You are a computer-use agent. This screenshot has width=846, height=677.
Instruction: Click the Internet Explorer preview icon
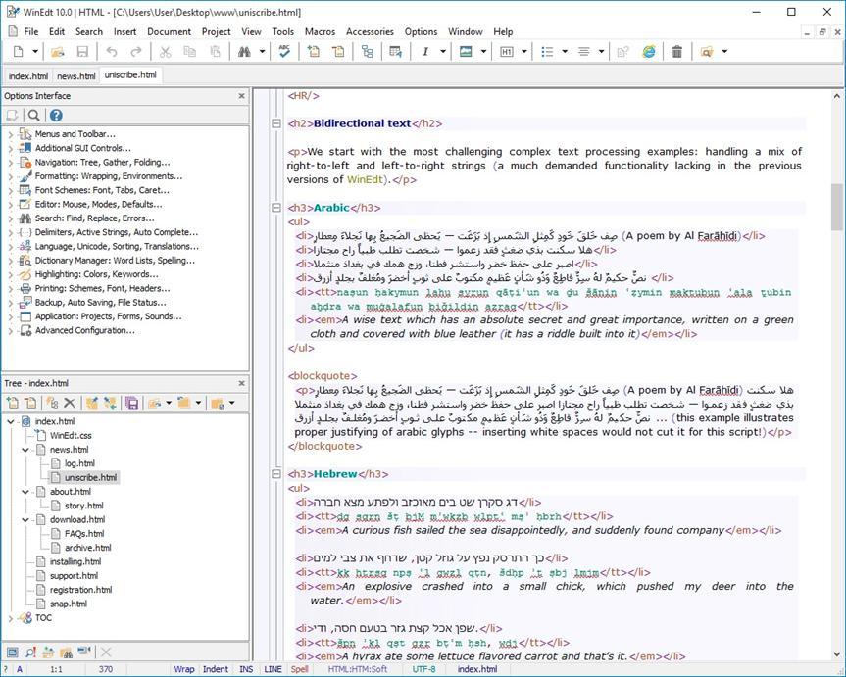(x=649, y=52)
